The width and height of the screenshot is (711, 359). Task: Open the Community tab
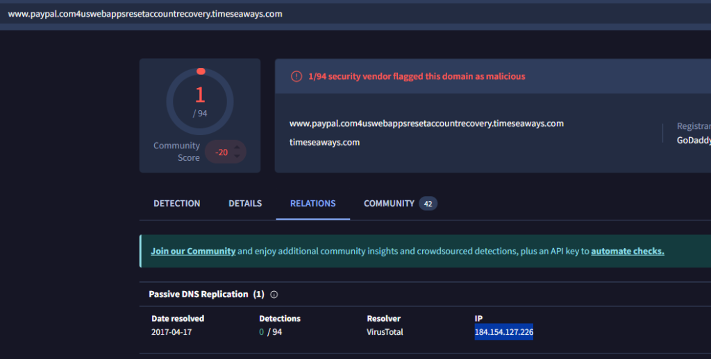click(389, 204)
